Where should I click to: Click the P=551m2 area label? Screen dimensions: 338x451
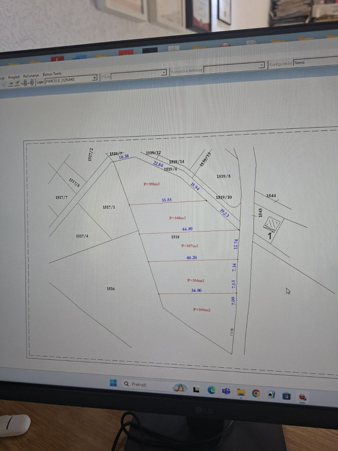point(152,184)
